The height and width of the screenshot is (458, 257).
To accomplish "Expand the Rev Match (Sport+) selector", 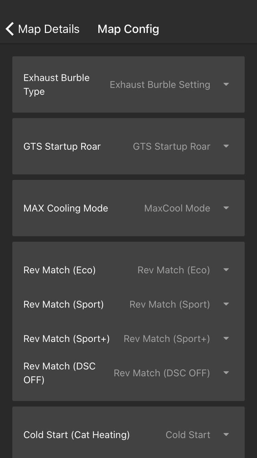I will coord(167,339).
